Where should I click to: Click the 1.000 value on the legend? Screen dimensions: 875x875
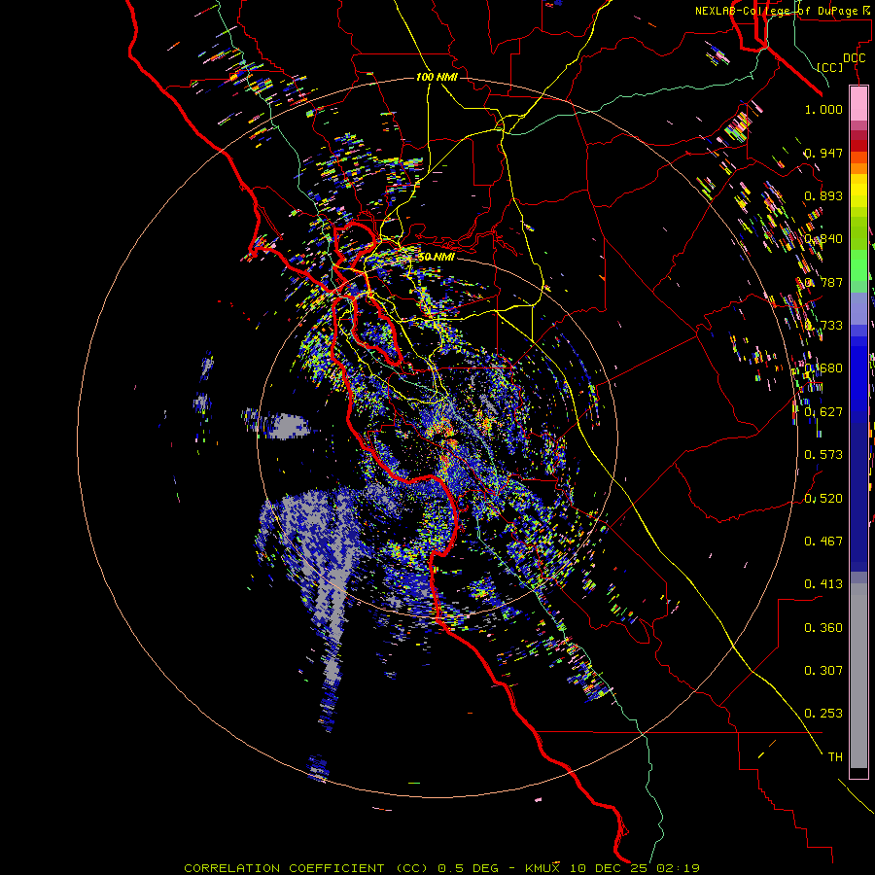coord(823,109)
